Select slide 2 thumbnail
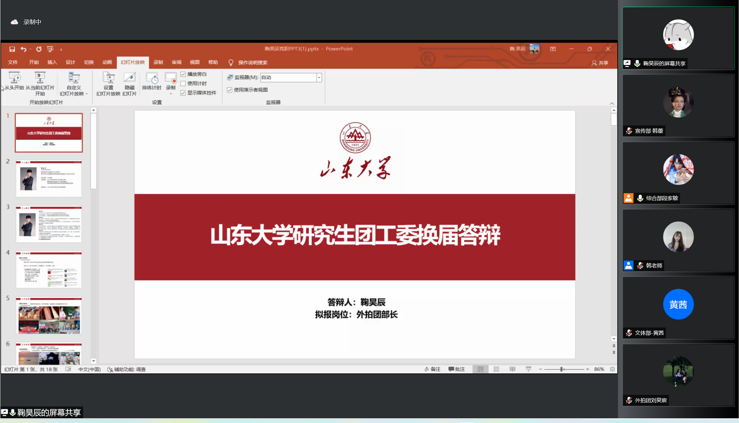 [49, 179]
